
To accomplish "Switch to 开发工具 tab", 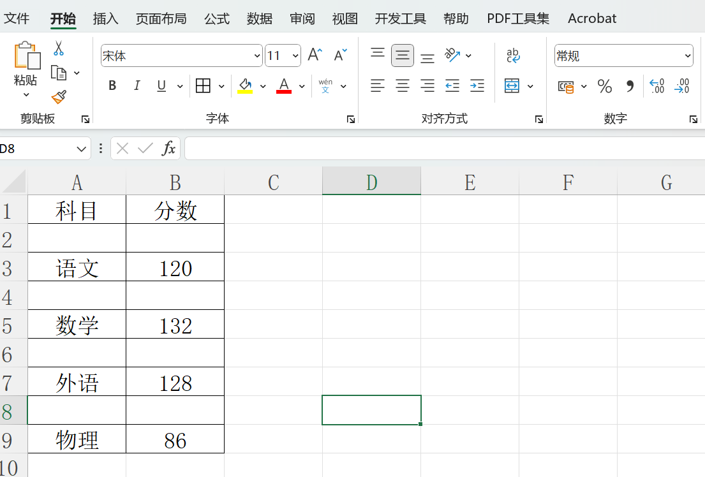I will [x=401, y=18].
